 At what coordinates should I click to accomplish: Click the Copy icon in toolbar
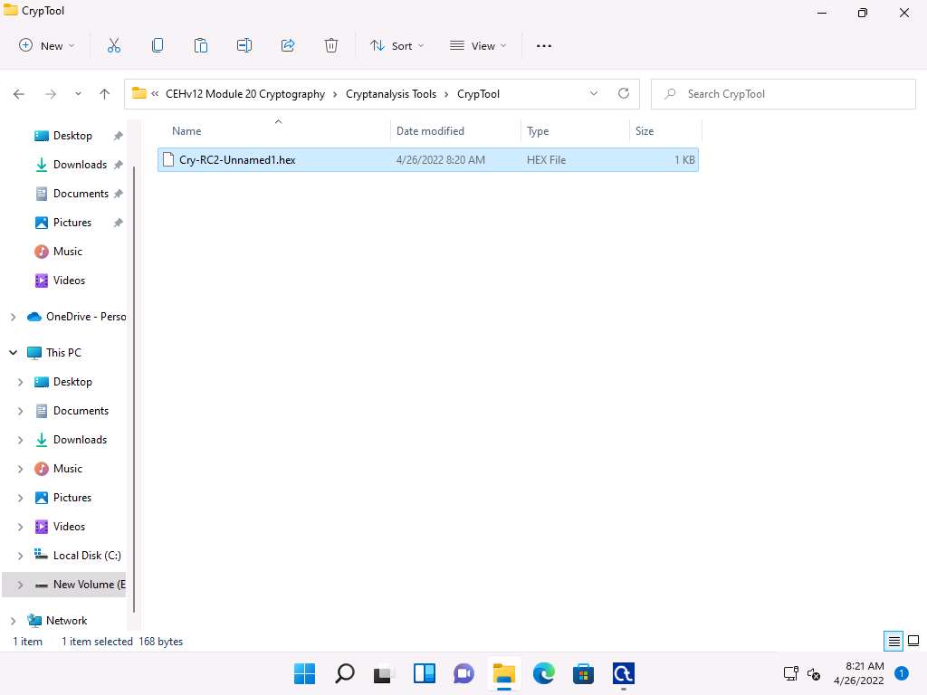(x=158, y=45)
